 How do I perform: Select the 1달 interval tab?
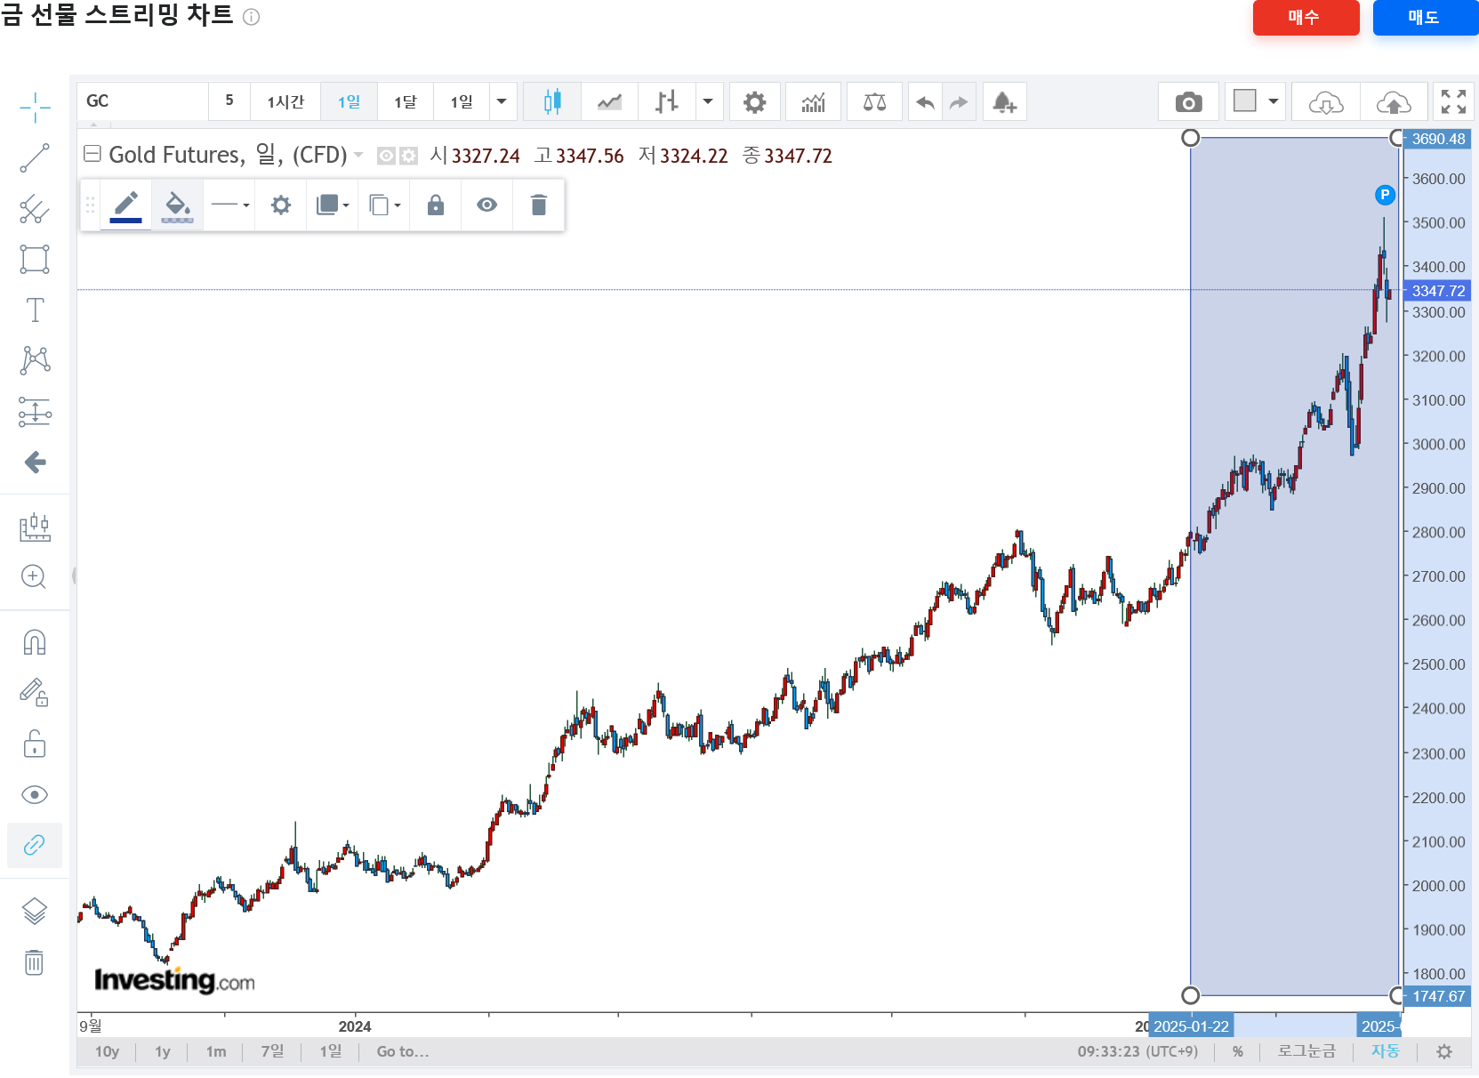pyautogui.click(x=406, y=102)
